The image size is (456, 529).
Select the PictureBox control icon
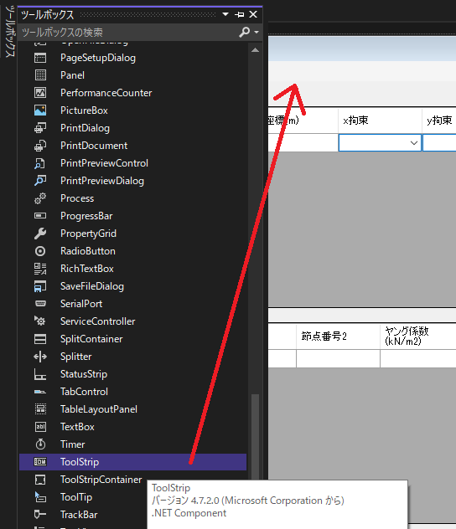pos(40,110)
